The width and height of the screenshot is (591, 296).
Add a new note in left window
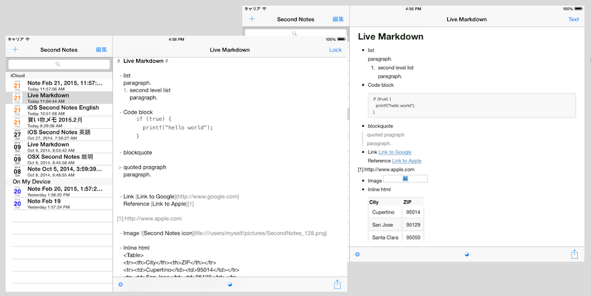15,50
